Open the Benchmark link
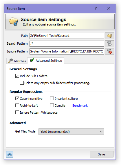Viewport: 121px width, 165px height. click(80, 106)
